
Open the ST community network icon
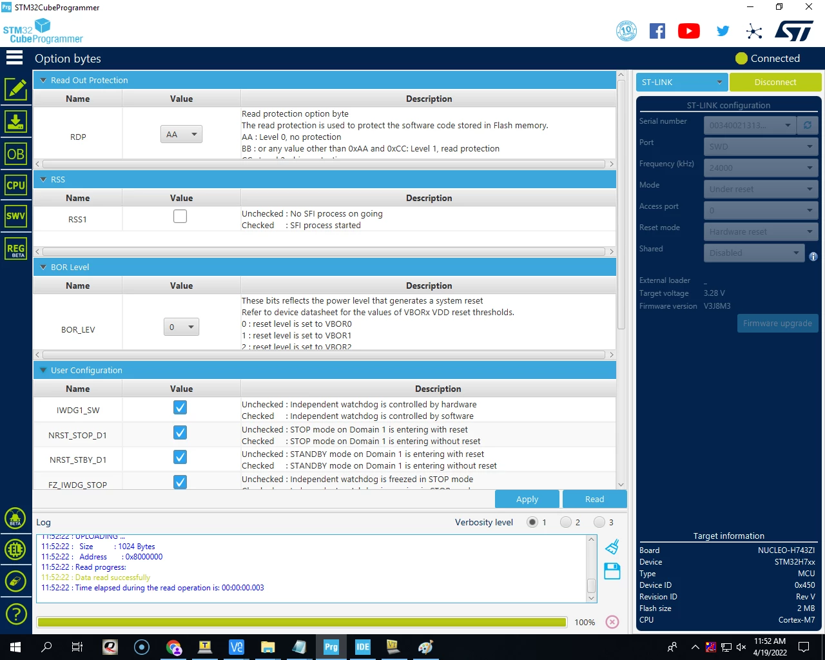point(754,31)
